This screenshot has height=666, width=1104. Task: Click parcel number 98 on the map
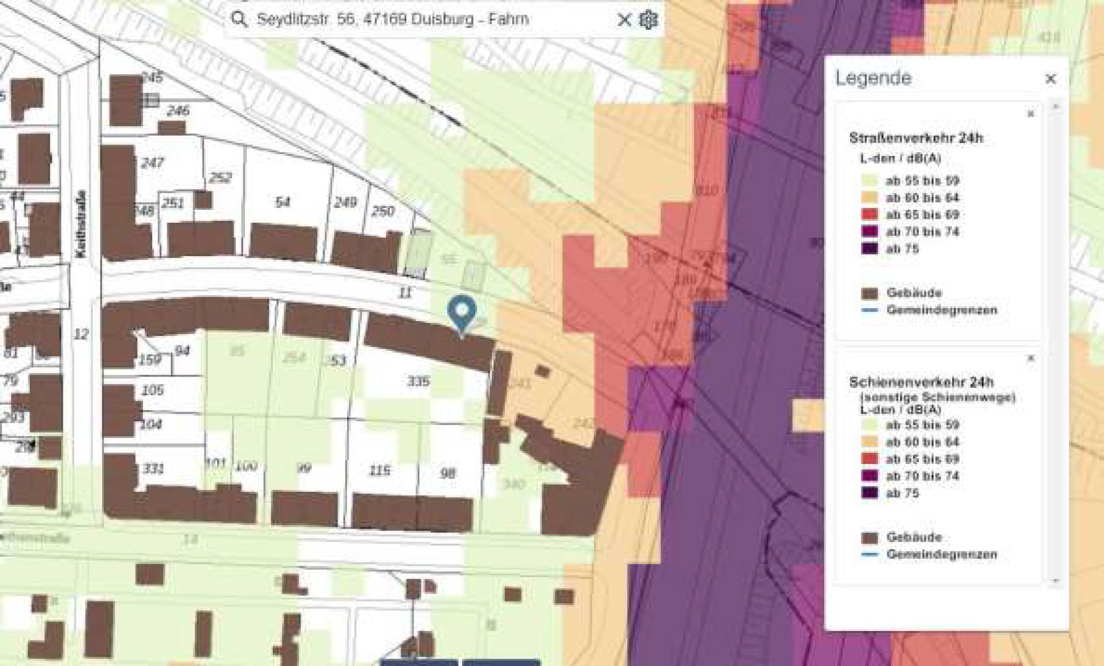click(447, 473)
